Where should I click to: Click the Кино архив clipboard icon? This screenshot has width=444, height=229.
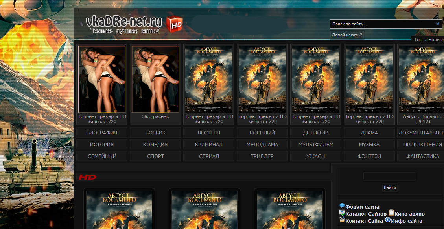(391, 213)
